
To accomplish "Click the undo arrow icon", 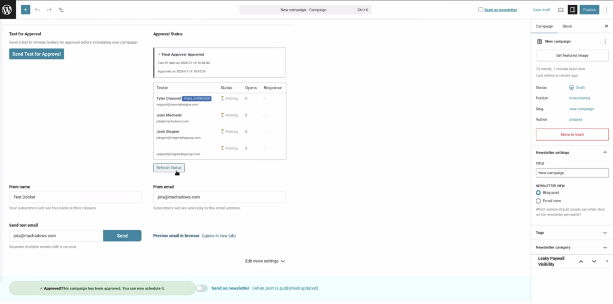I will click(x=37, y=10).
